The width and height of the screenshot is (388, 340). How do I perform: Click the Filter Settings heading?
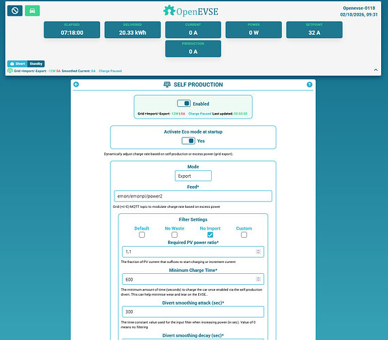[x=193, y=219]
